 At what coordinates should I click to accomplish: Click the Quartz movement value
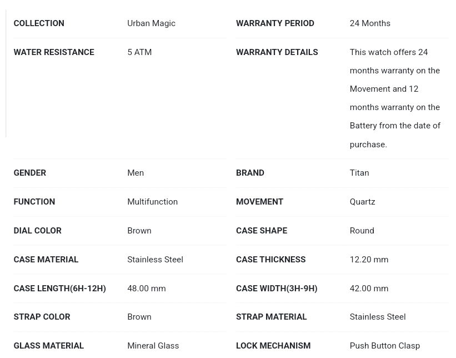point(362,202)
